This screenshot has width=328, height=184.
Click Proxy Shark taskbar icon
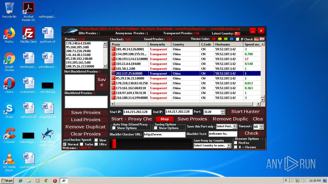click(x=64, y=181)
